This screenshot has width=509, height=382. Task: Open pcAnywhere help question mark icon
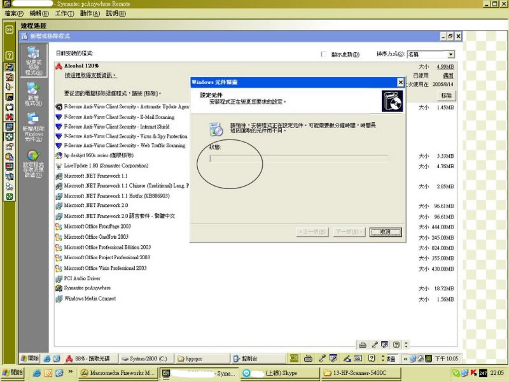(10, 55)
